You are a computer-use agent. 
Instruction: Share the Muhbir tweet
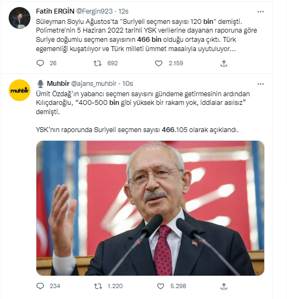(x=224, y=286)
